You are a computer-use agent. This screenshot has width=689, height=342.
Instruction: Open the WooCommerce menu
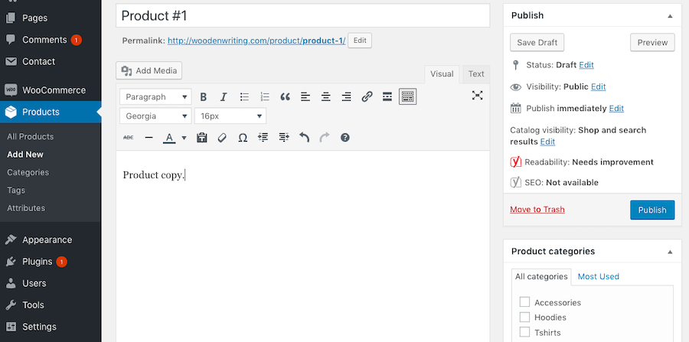(x=51, y=90)
